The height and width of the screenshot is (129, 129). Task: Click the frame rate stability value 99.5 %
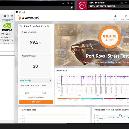point(36,42)
